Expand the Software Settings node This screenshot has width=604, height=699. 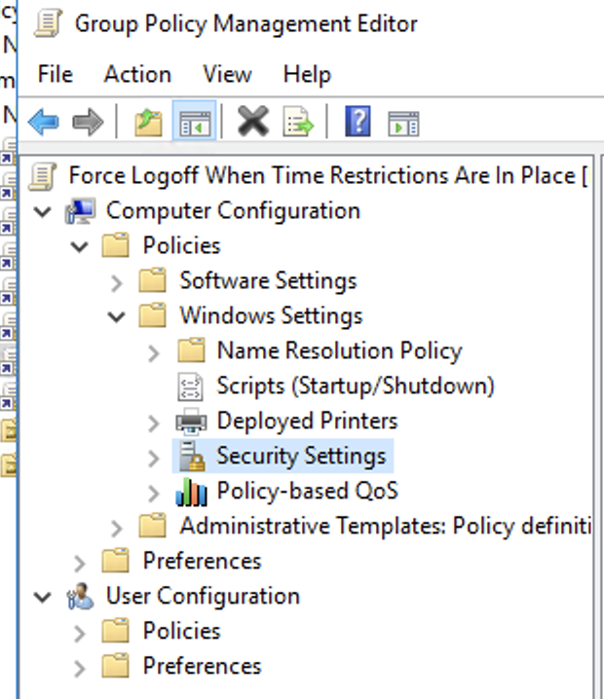117,283
